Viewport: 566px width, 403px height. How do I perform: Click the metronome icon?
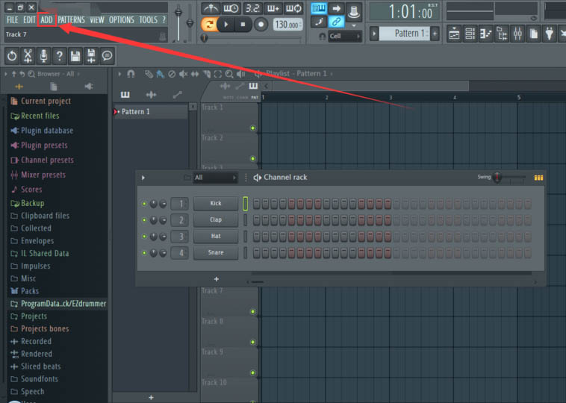click(211, 8)
